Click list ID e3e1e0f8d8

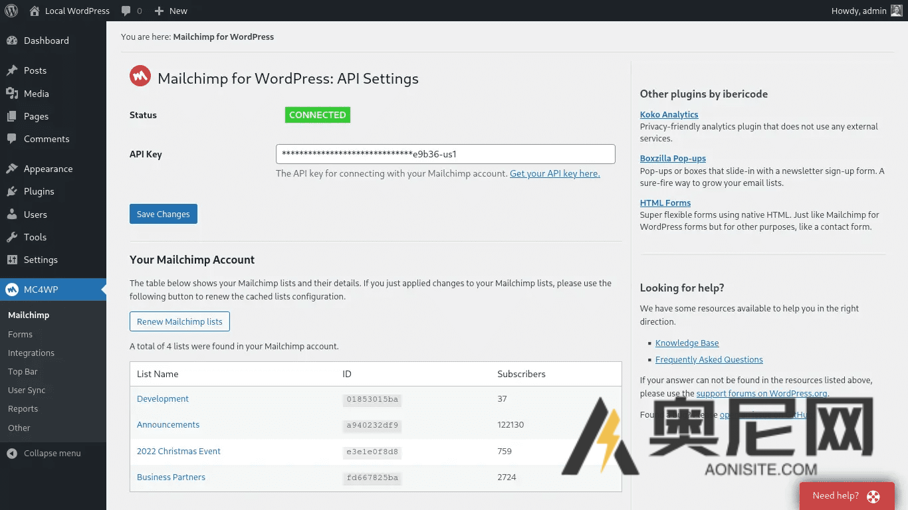[x=372, y=452]
